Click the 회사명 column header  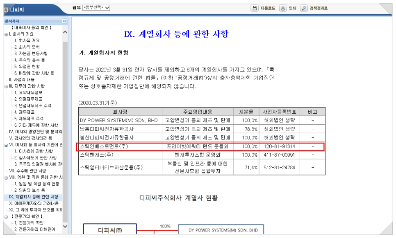[x=120, y=112]
